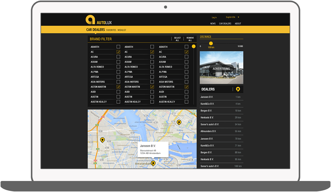
Task: Select dealer Bergen B.V. at 10 km
Action: 222,111
